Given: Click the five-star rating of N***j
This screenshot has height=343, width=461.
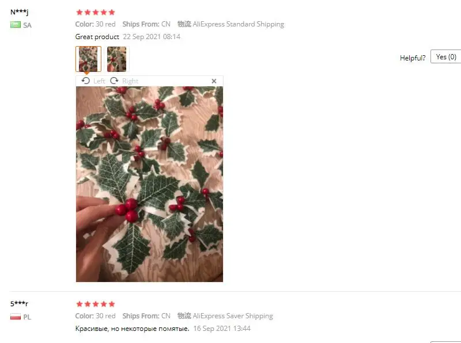Looking at the screenshot, I should (x=96, y=12).
